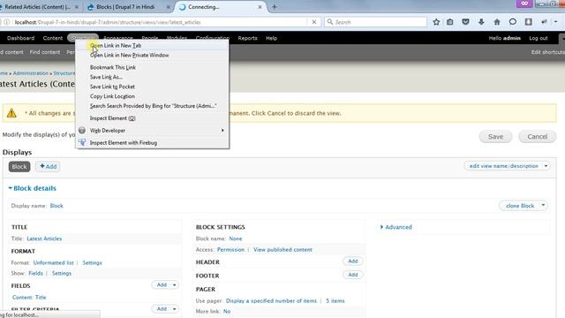Click the site info icon beside localhost
Screen dimensions: 565x318
pos(6,22)
